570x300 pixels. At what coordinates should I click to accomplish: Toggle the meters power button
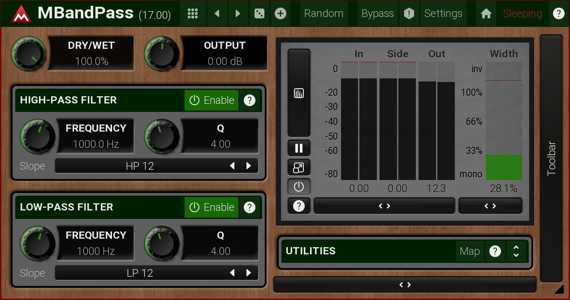tap(299, 187)
